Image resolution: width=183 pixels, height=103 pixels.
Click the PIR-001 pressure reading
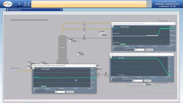32,64
